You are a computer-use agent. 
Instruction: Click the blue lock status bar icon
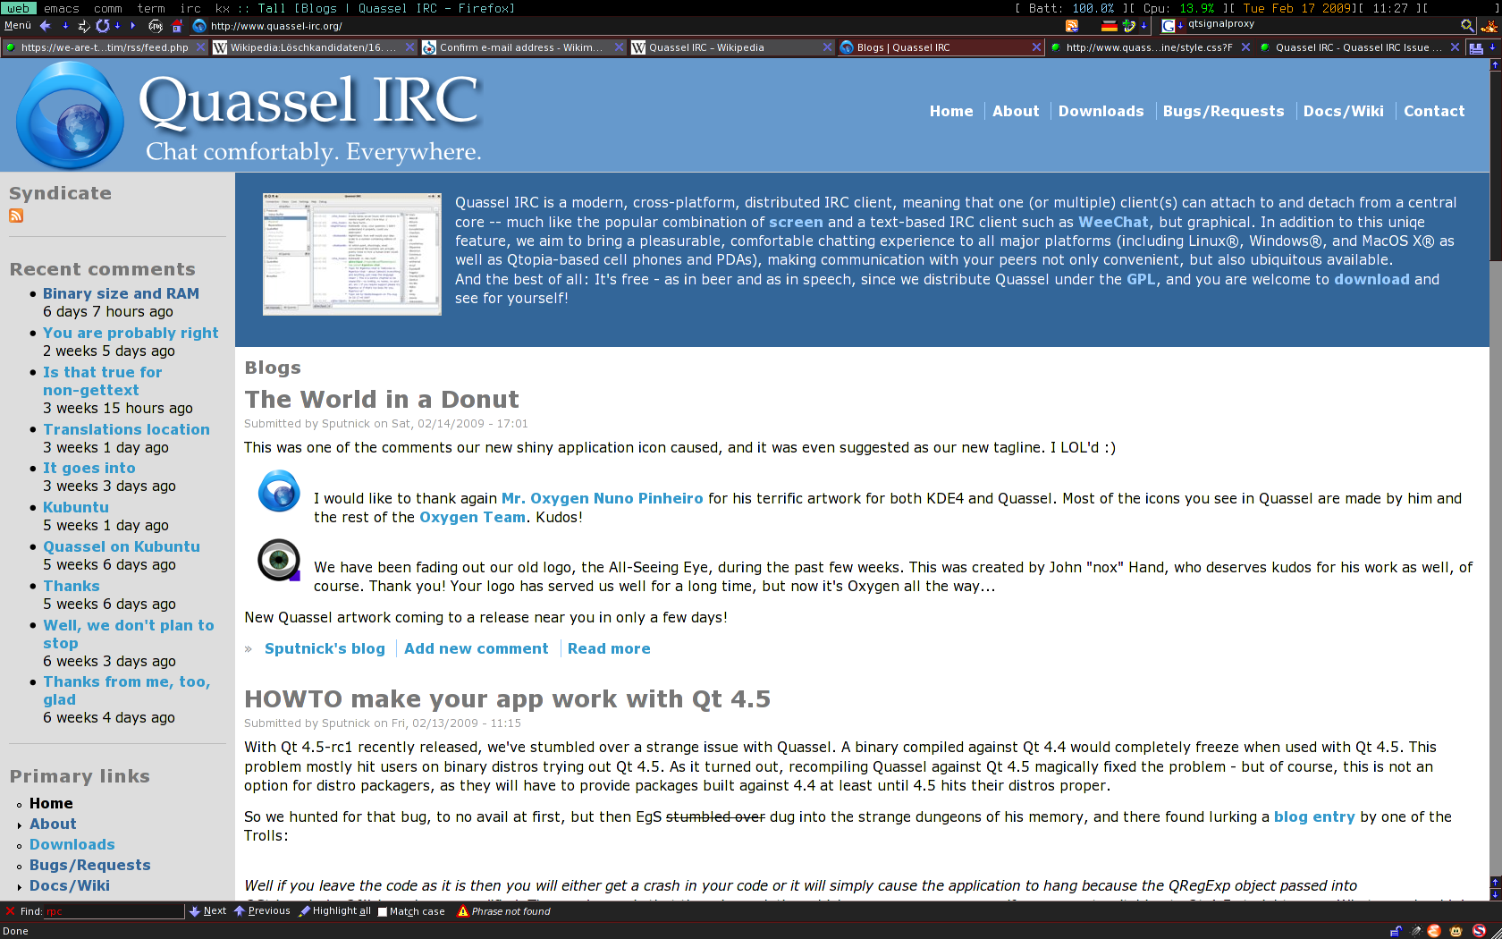[1396, 931]
